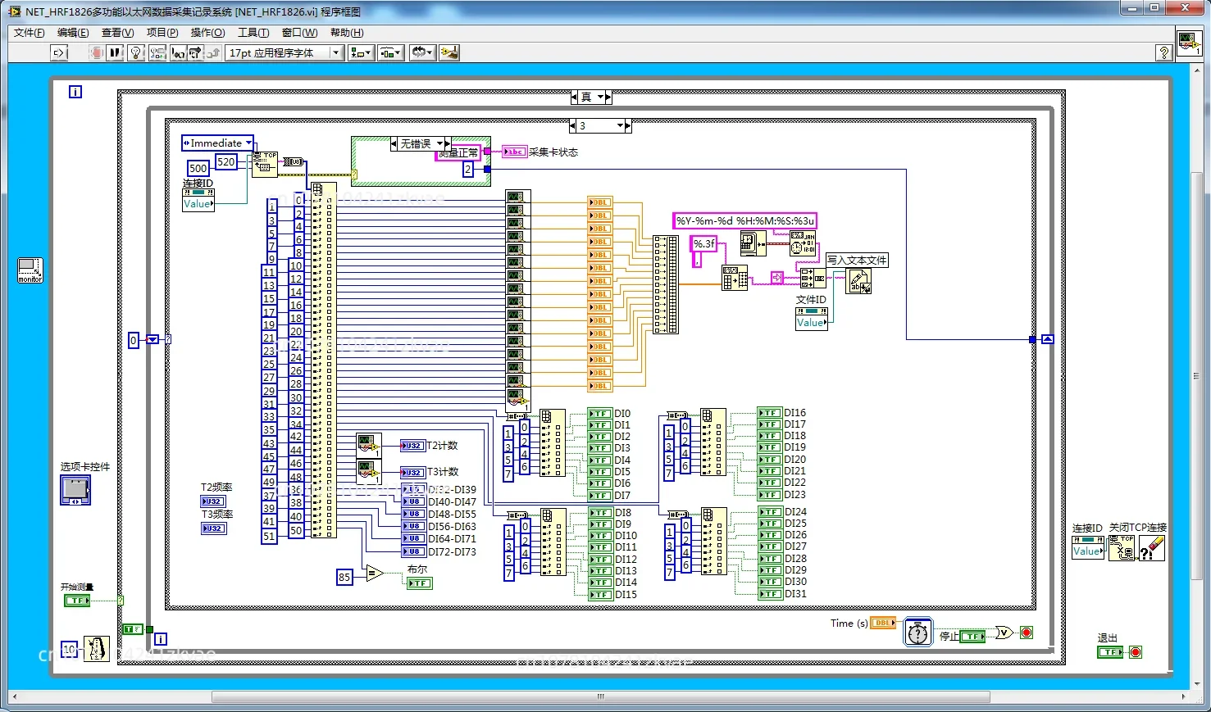Select the equals comparison node next to 85
Viewport: 1211px width, 712px height.
tap(375, 574)
